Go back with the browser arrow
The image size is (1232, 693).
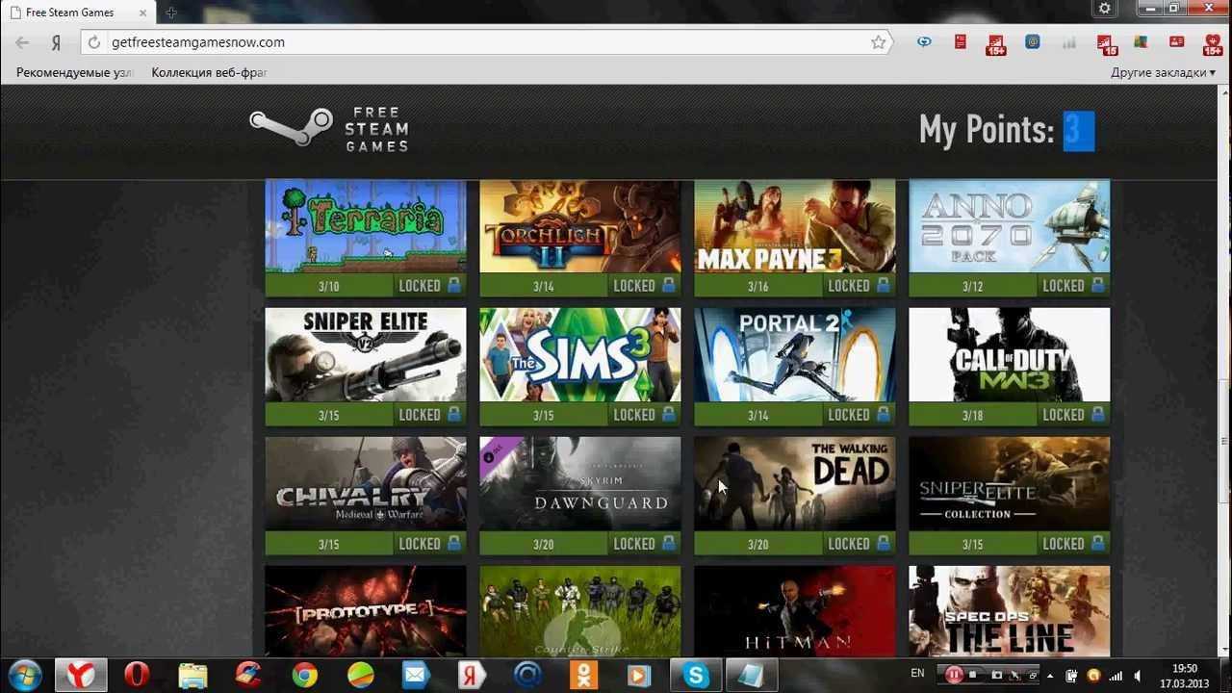pyautogui.click(x=22, y=42)
